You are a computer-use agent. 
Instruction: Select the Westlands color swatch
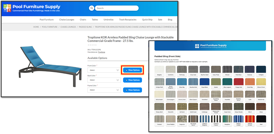(x=261, y=96)
